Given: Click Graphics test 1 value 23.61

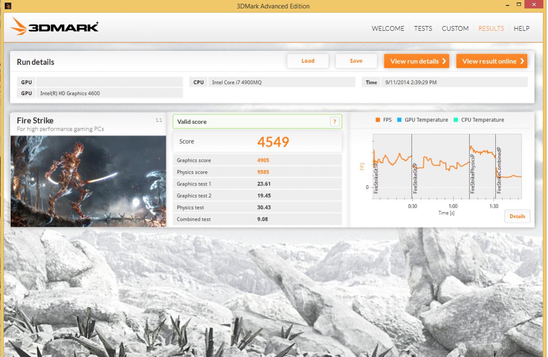Looking at the screenshot, I should click(264, 184).
